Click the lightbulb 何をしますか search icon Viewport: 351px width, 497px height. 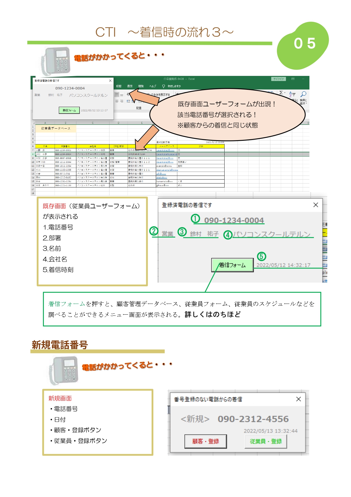point(163,86)
